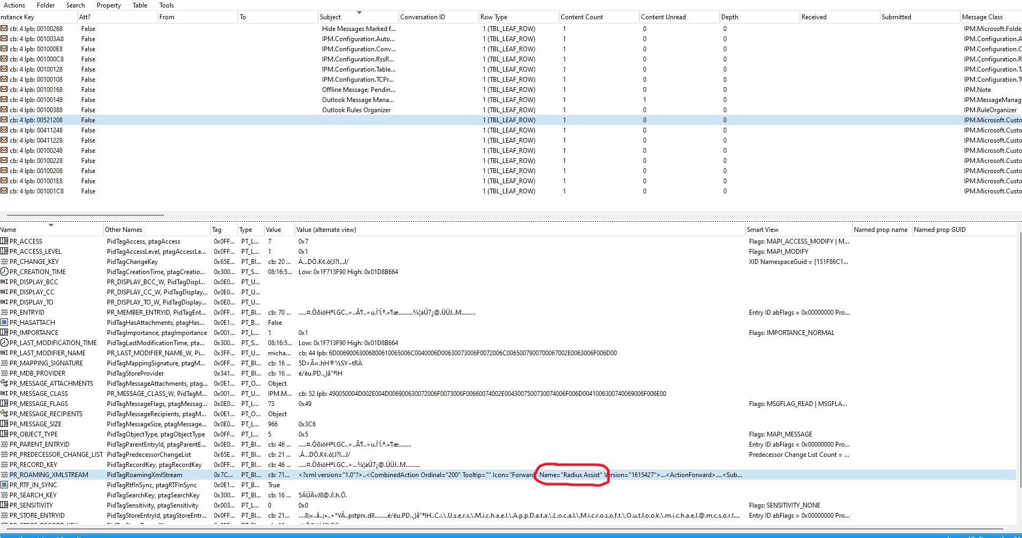Select the boolean icon next to PR_HASATTACH
Screen dimensions: 1022x538
[5, 322]
